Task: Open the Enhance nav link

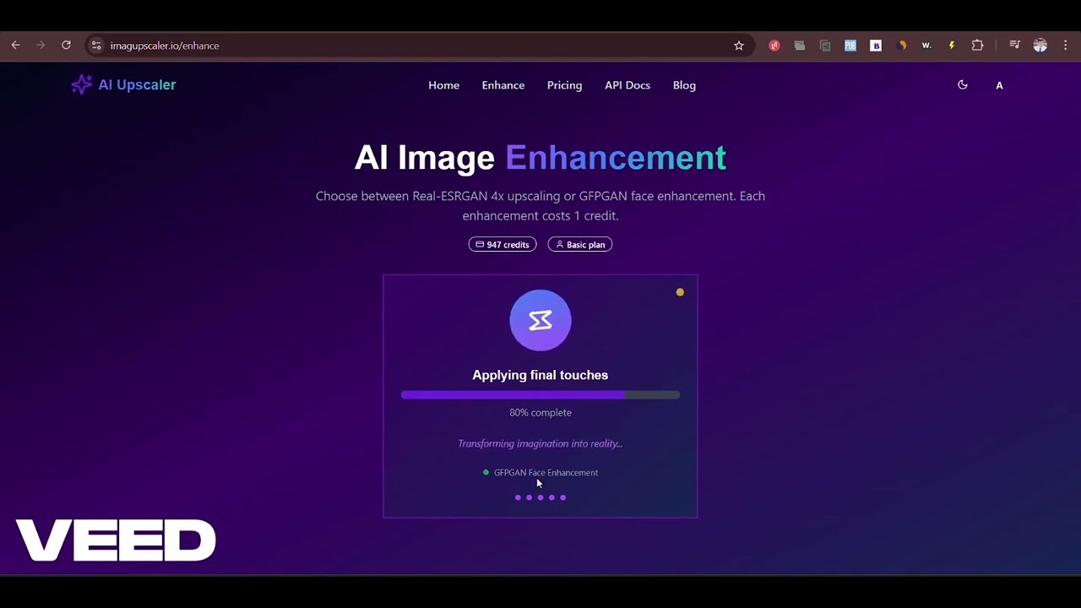Action: point(503,85)
